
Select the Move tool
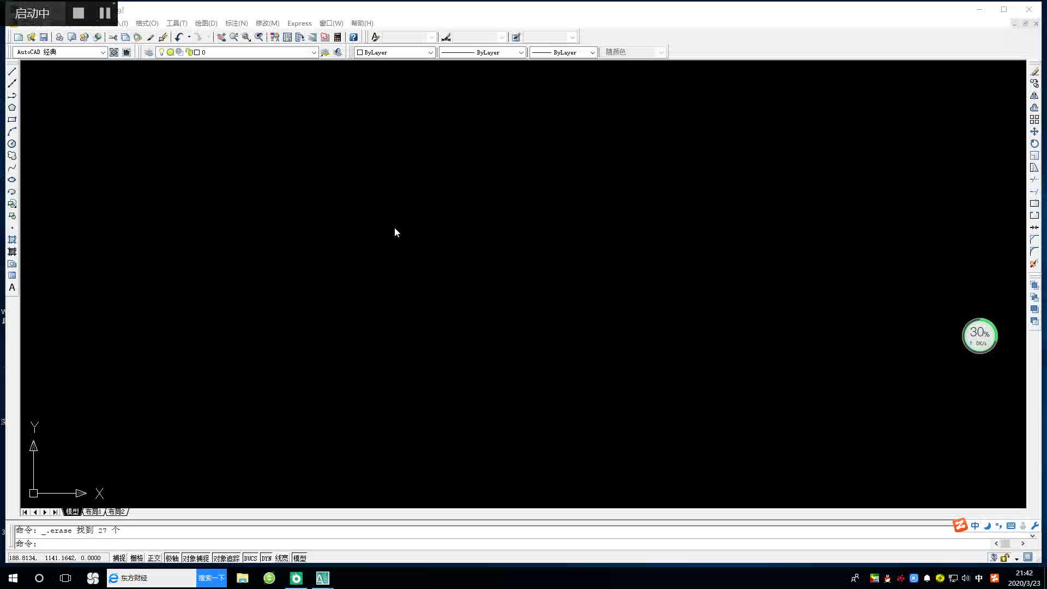click(x=1034, y=131)
